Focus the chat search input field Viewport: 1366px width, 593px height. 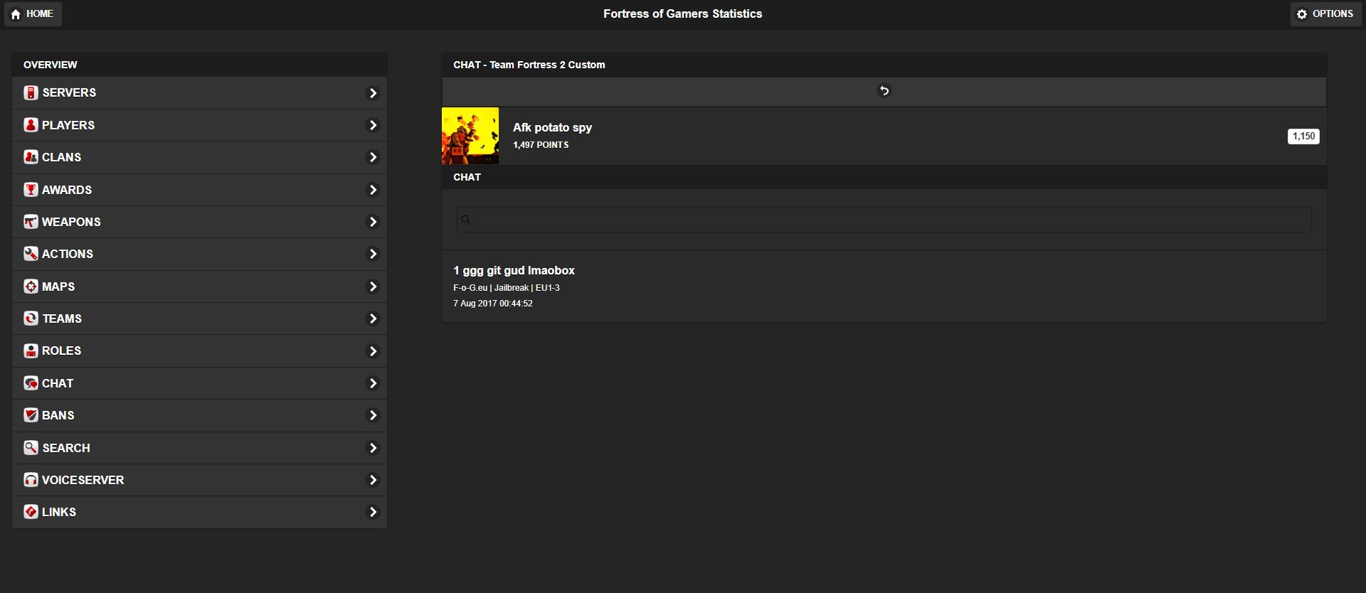884,220
